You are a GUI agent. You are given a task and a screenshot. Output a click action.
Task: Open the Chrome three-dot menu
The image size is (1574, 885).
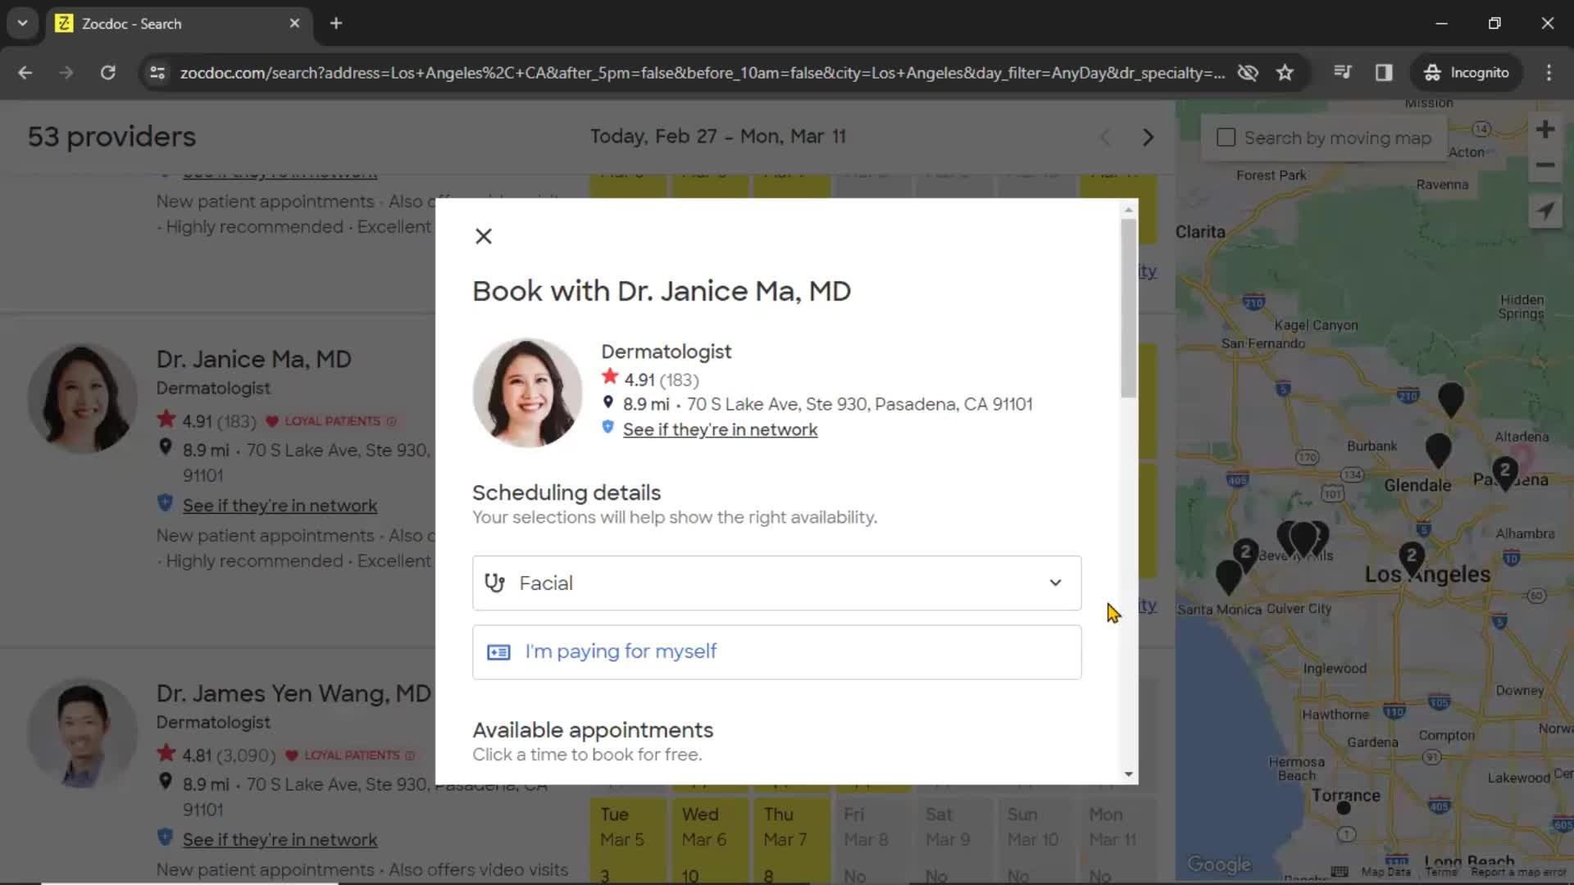coord(1549,72)
